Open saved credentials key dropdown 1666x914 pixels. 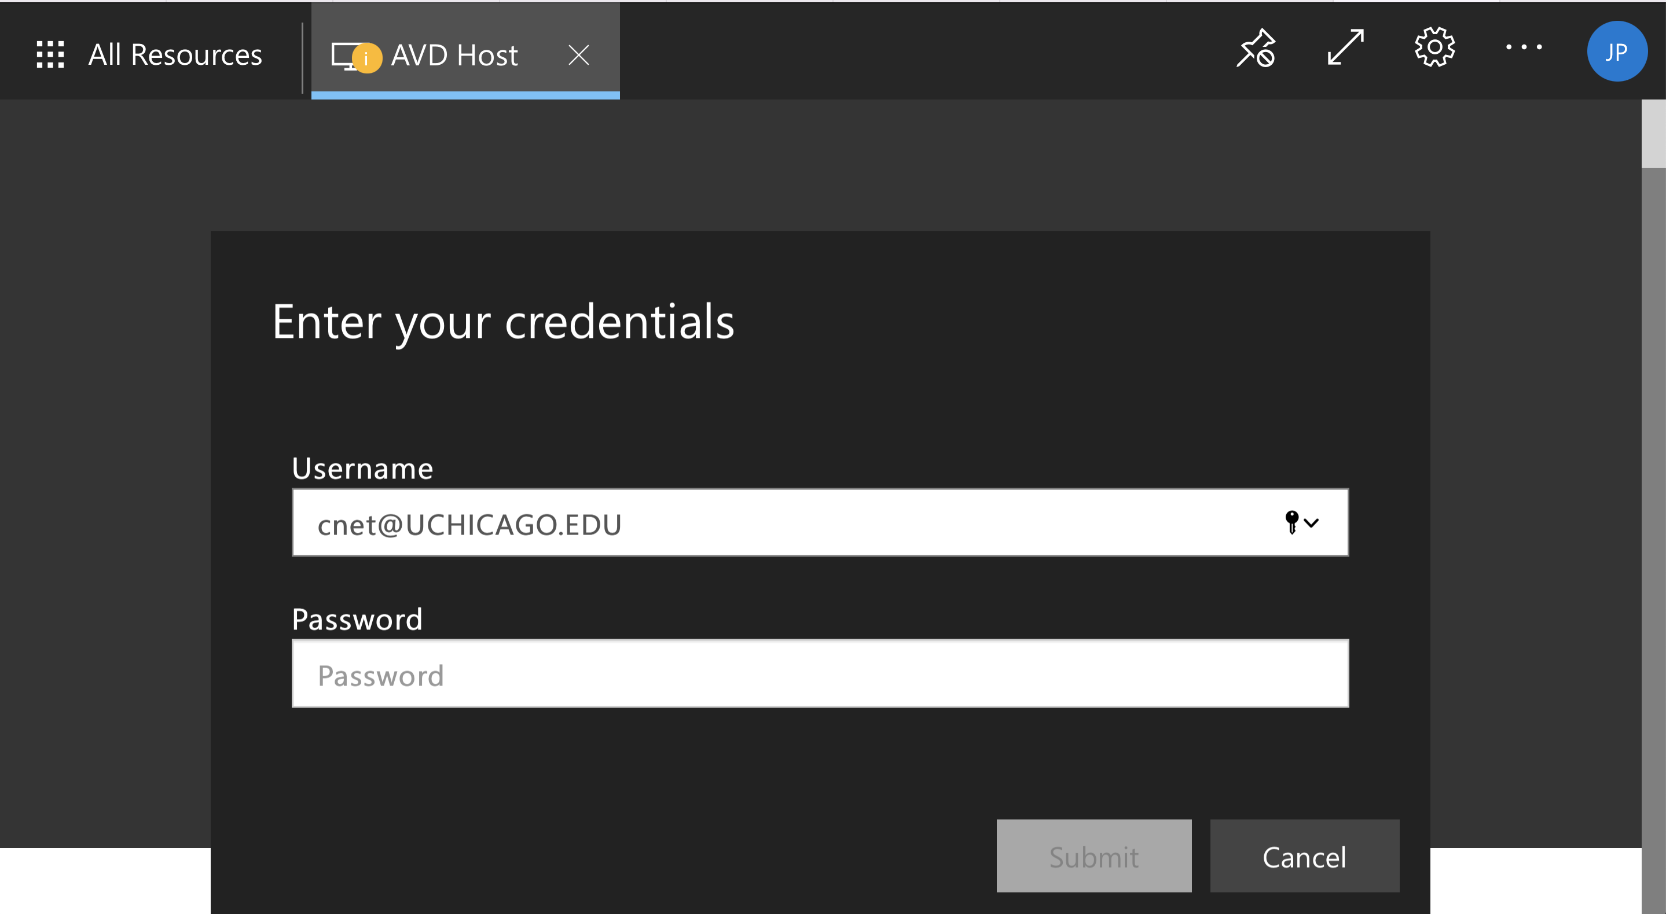tap(1301, 522)
